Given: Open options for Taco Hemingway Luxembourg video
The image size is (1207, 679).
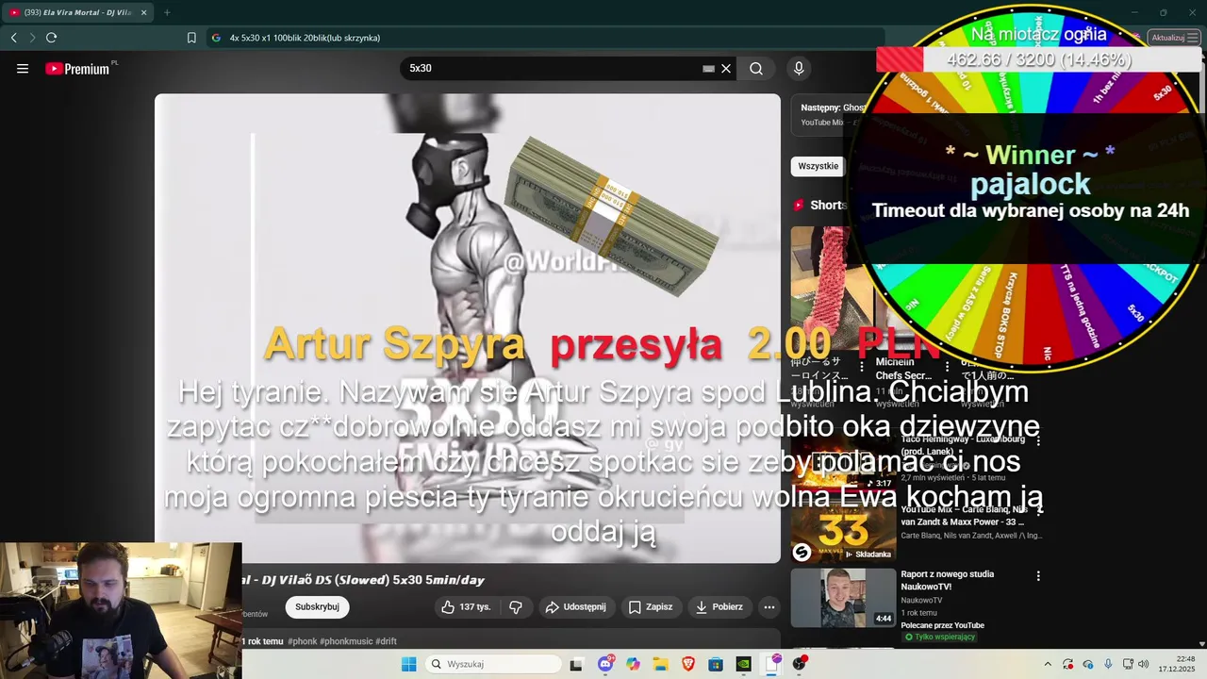Looking at the screenshot, I should pos(1038,440).
